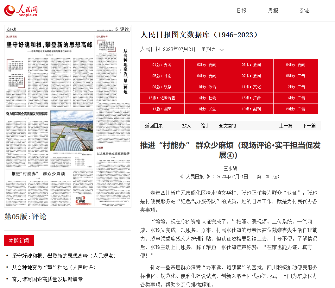335x288 pixels.
Task: Open 10版: 政治 page
Action: pyautogui.click(x=206, y=87)
